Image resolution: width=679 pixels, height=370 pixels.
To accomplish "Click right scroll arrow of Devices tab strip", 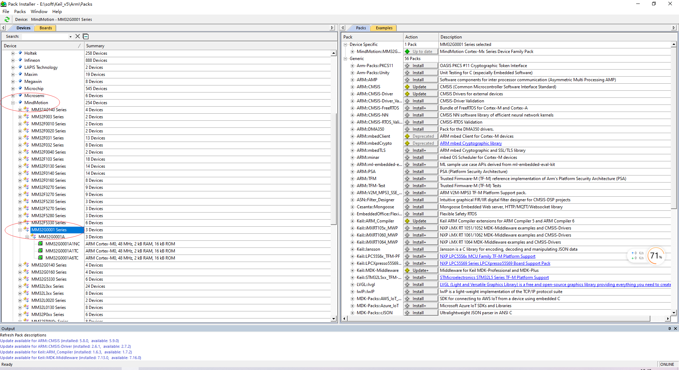I will point(332,28).
